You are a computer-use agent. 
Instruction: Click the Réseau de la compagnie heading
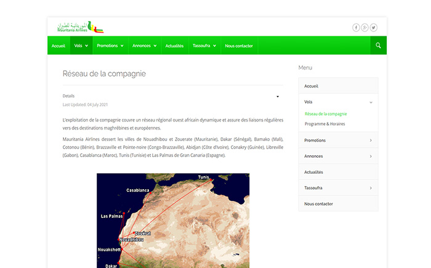pos(104,74)
